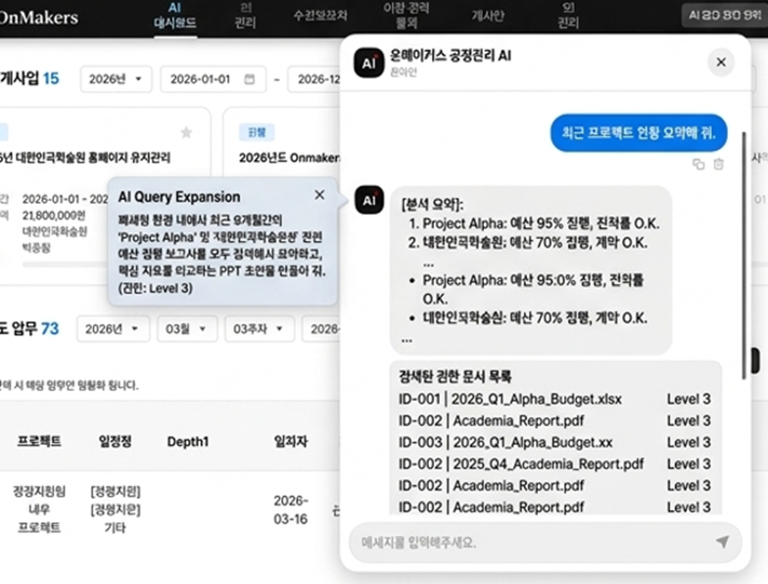Click the 21,800,000원 budget value
The width and height of the screenshot is (768, 584).
point(54,216)
